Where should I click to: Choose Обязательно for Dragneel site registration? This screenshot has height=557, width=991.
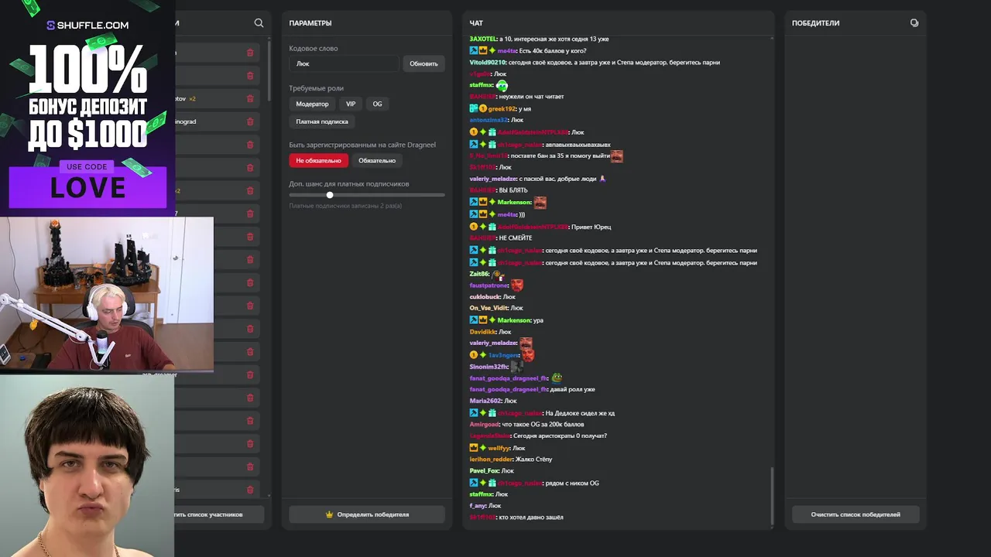pyautogui.click(x=377, y=161)
